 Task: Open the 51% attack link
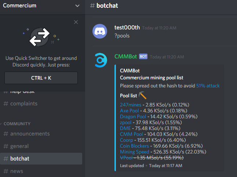tap(208, 86)
